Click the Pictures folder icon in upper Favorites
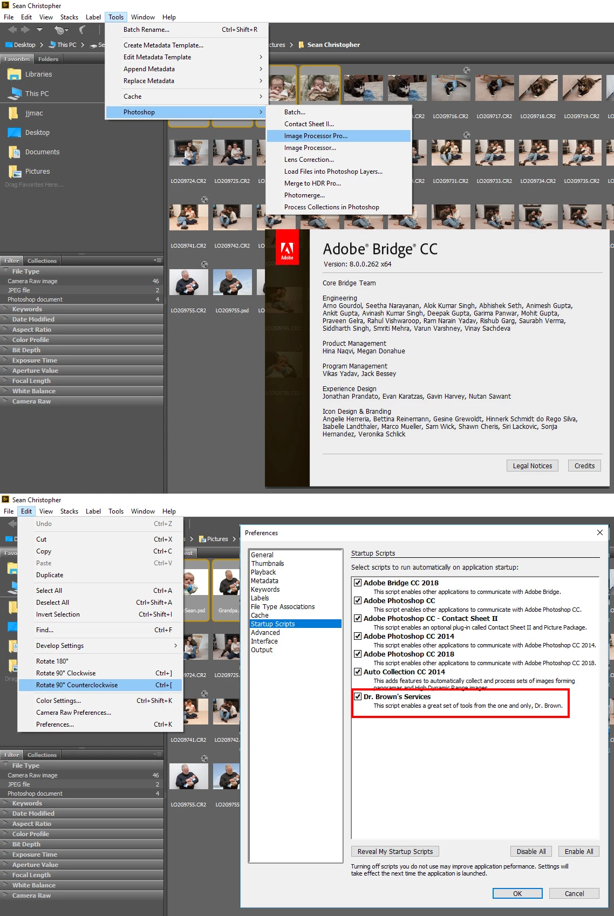This screenshot has height=916, width=614. click(x=14, y=172)
